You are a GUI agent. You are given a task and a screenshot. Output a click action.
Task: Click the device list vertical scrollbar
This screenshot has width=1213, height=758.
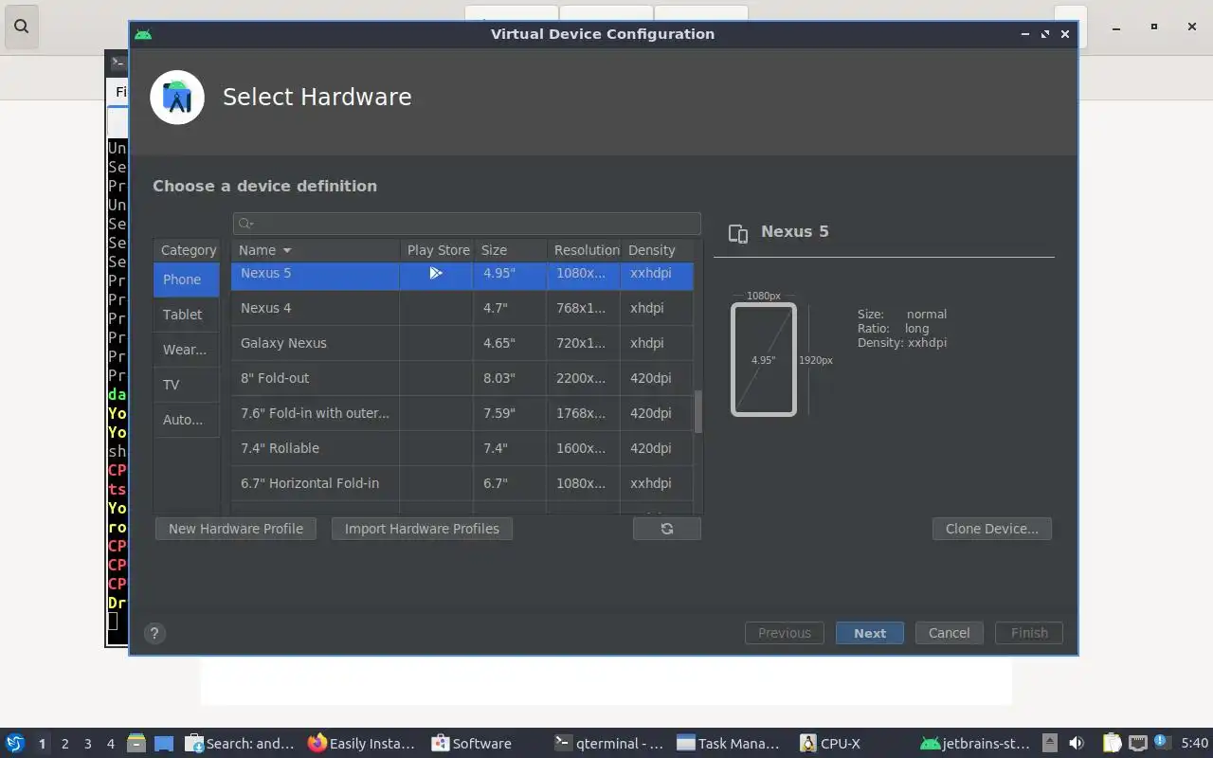pos(698,412)
